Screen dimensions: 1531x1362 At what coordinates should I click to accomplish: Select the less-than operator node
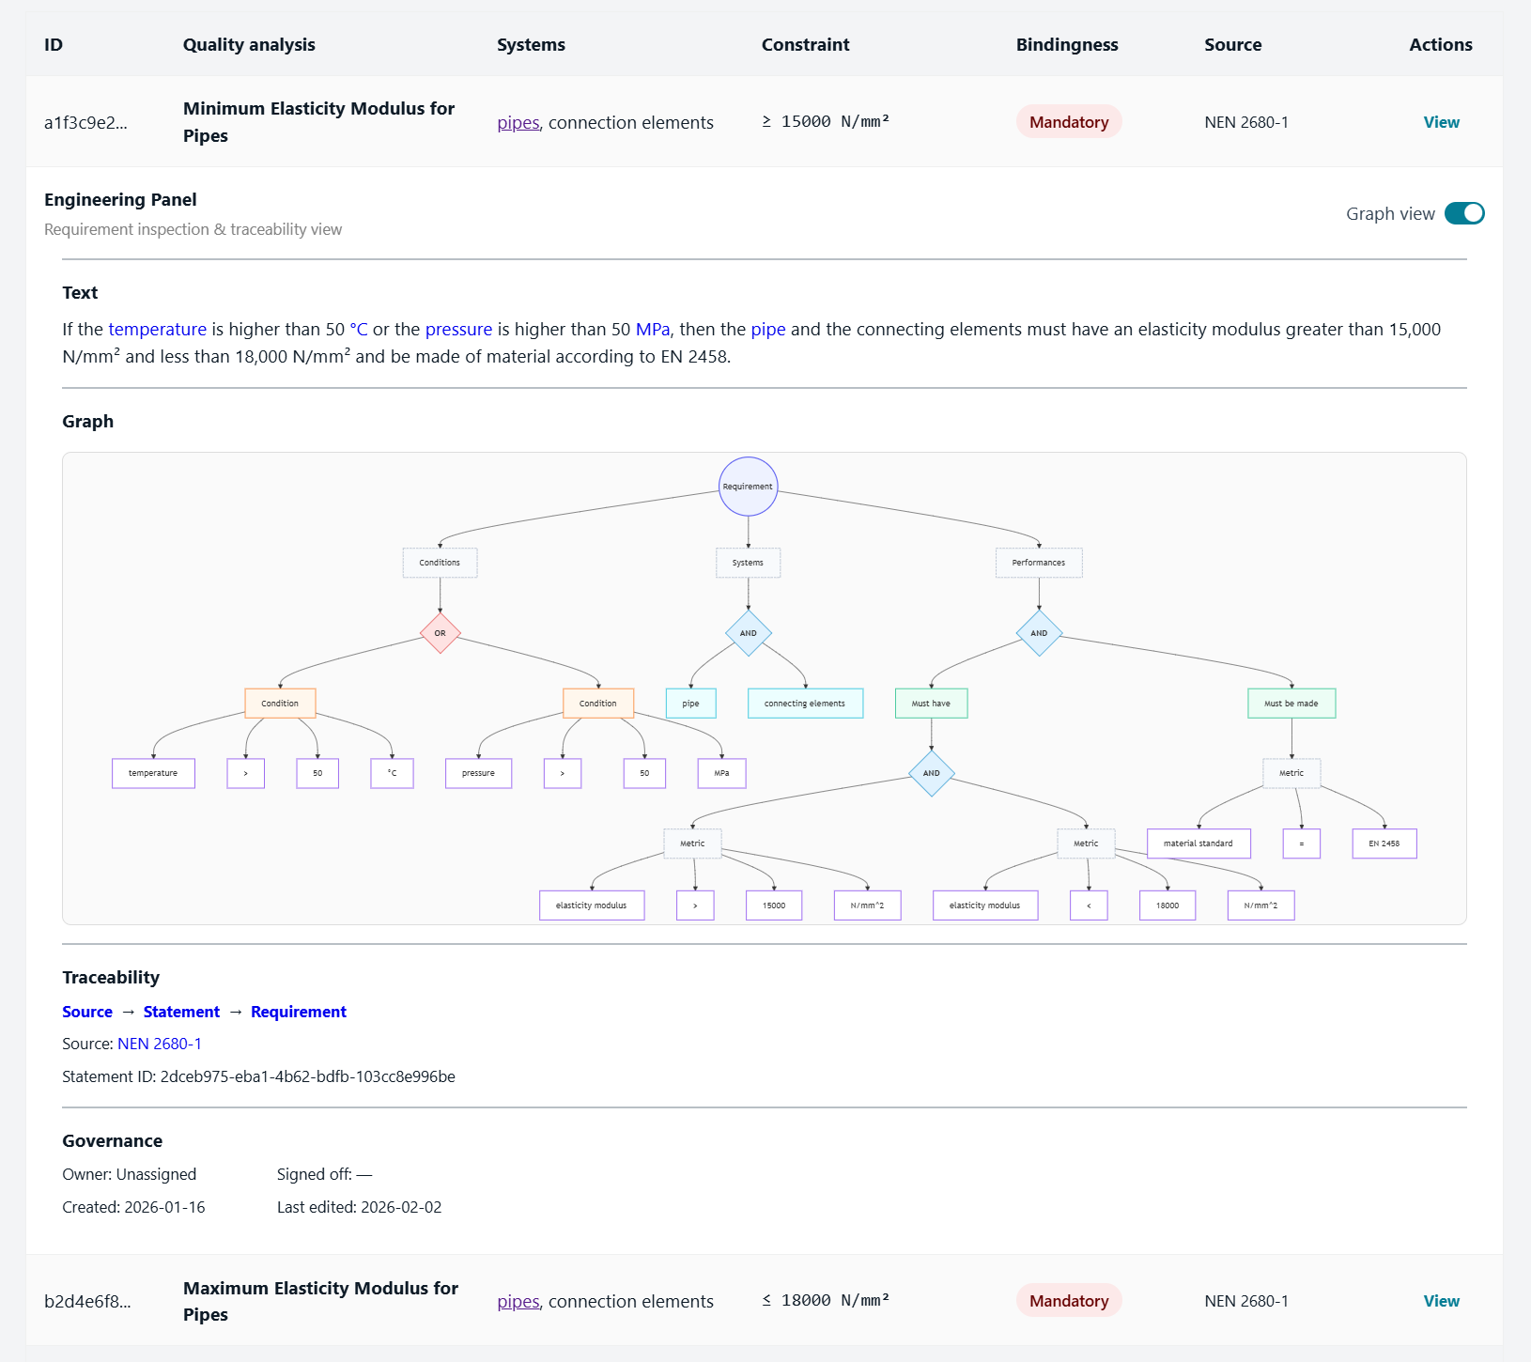coord(1089,905)
